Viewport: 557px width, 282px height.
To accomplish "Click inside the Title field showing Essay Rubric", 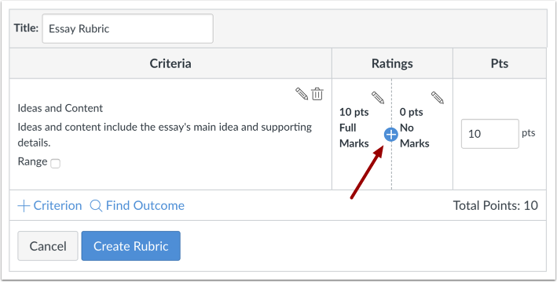I will click(127, 29).
